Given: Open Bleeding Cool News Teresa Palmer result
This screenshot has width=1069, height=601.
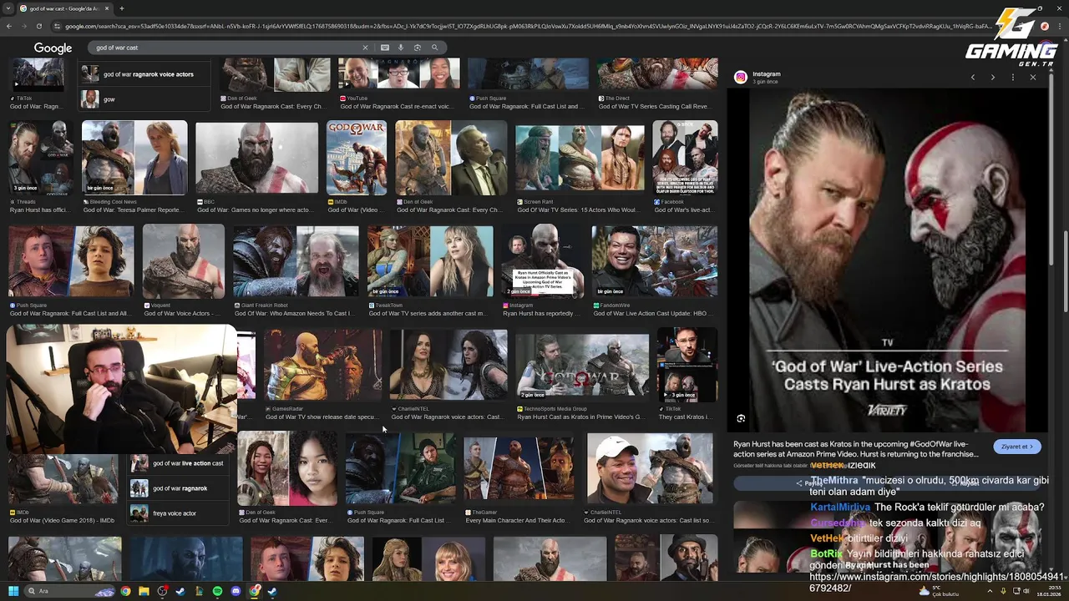Looking at the screenshot, I should tap(134, 159).
